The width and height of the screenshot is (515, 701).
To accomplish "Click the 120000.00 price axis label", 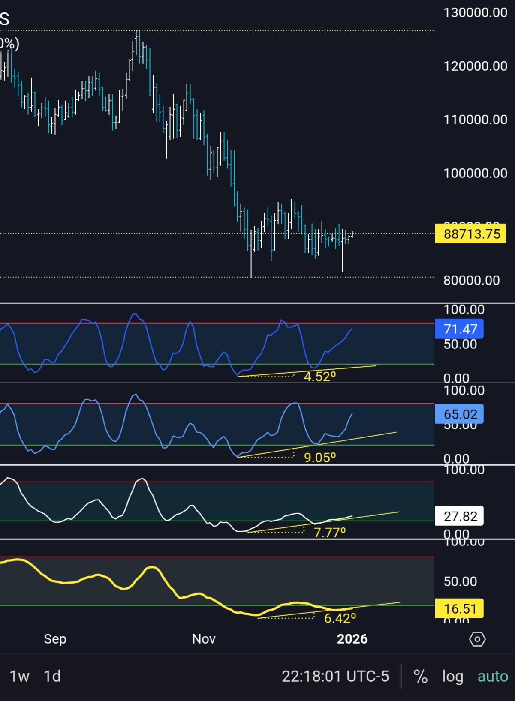I will (x=476, y=66).
